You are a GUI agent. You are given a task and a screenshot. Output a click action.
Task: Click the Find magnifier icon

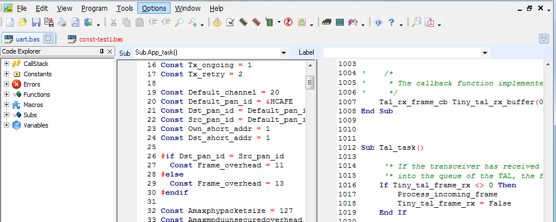point(179,23)
